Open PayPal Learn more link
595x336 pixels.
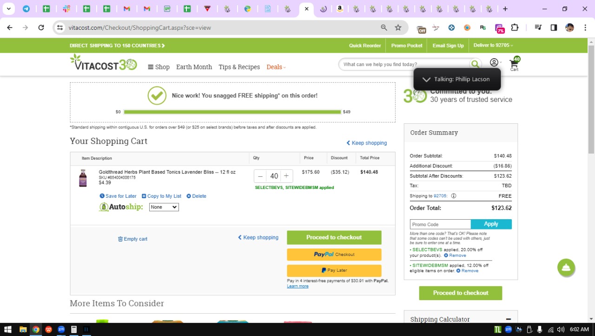point(297,286)
